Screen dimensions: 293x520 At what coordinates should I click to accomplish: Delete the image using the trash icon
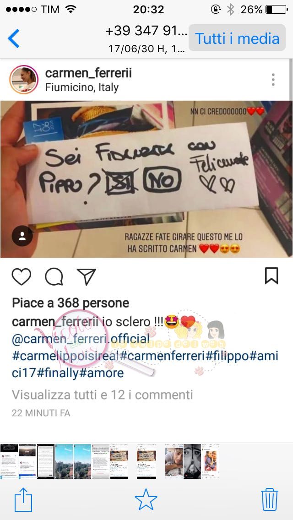(270, 499)
